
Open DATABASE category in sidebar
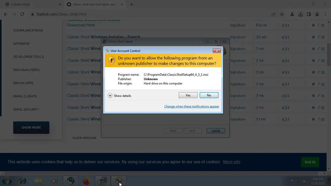(x=21, y=43)
